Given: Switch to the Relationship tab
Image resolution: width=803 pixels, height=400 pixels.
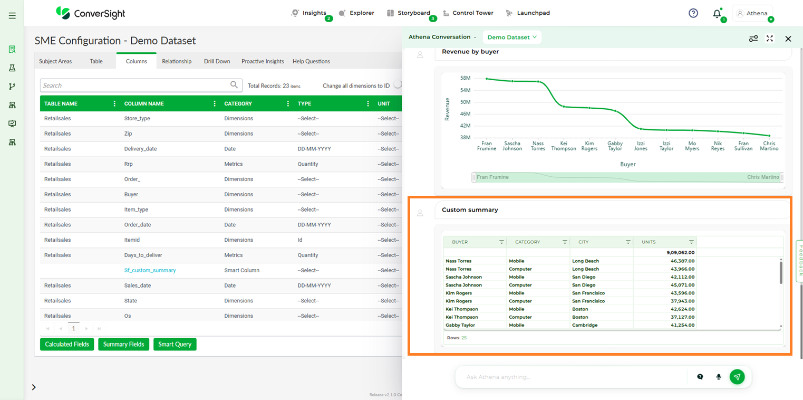Looking at the screenshot, I should pos(177,61).
